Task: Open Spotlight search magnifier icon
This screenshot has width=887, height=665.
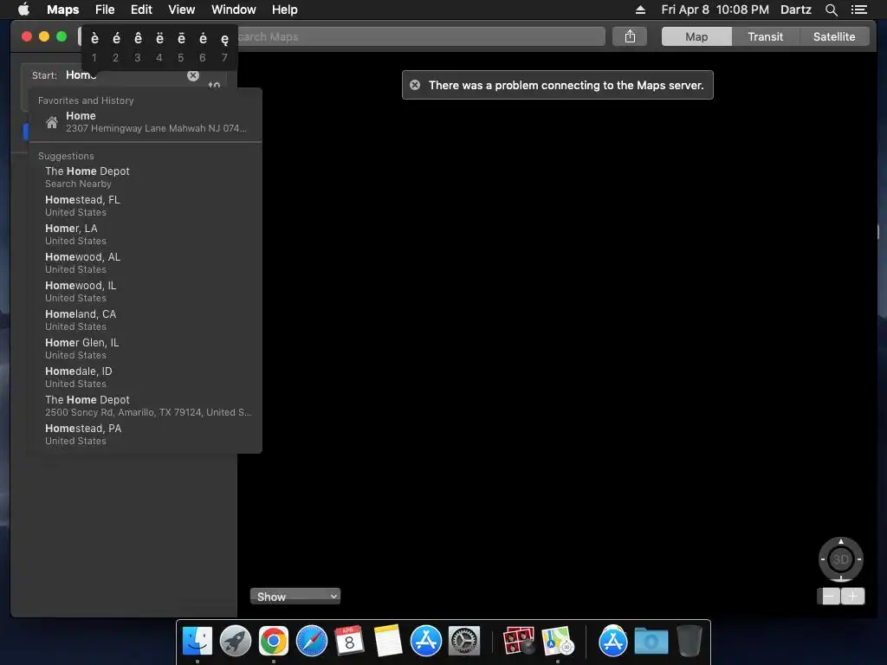Action: [831, 10]
